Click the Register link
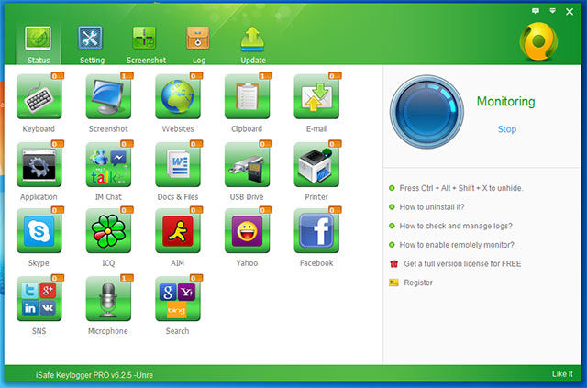Viewport: 587px width, 388px height. tap(418, 283)
